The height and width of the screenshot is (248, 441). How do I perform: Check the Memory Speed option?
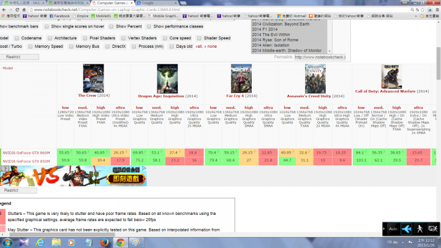click(x=30, y=47)
